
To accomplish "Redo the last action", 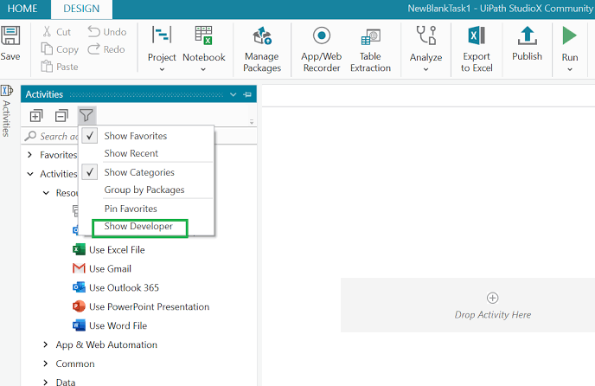I will click(x=106, y=49).
